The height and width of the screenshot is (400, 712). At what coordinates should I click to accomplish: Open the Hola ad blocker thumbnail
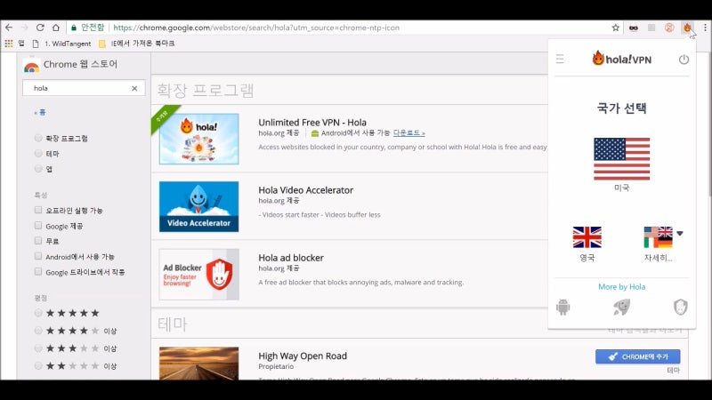[x=198, y=275]
